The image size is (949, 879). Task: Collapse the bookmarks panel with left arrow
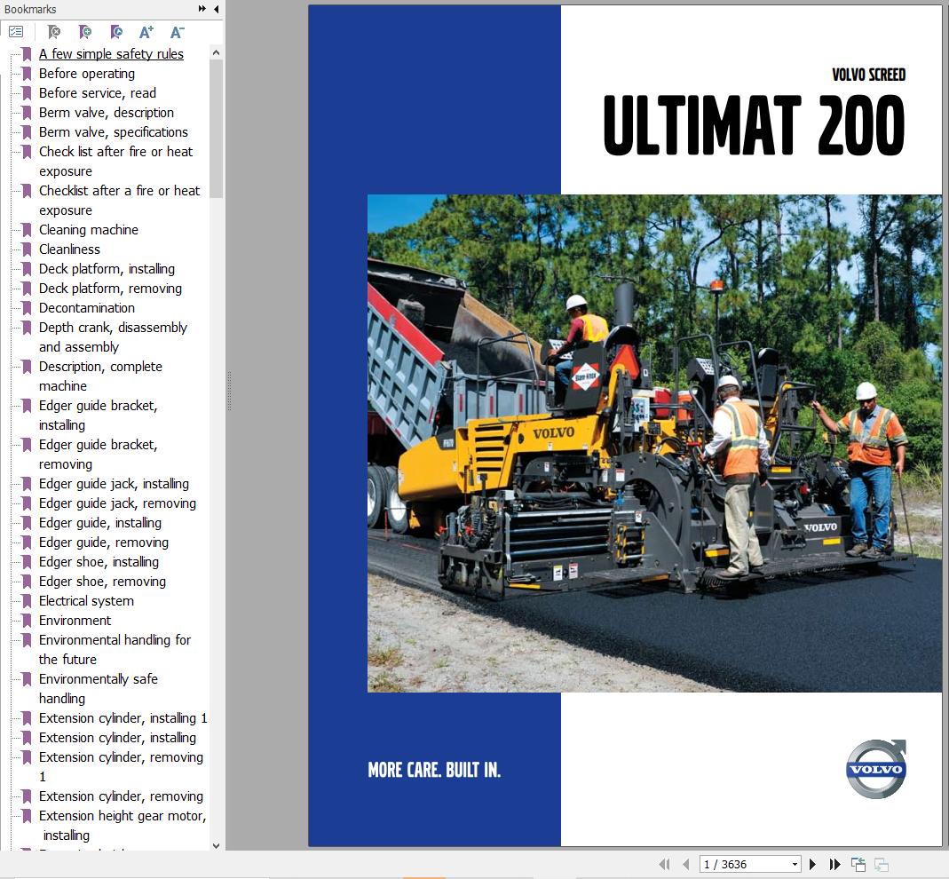(x=216, y=9)
